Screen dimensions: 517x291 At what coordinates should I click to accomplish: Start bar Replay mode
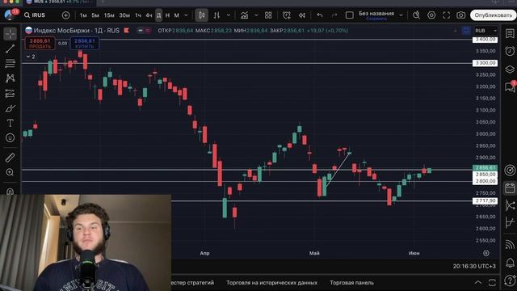coord(301,15)
